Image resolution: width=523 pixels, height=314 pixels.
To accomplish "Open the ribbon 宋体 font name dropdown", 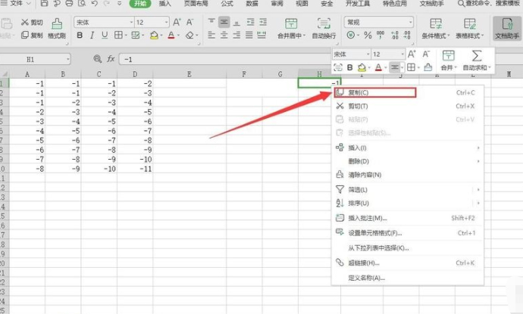I will click(x=131, y=22).
